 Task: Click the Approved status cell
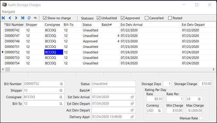(92, 41)
